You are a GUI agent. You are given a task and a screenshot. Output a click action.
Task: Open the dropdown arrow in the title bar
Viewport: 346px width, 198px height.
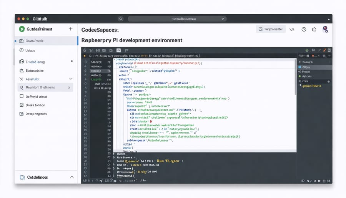coord(329,19)
